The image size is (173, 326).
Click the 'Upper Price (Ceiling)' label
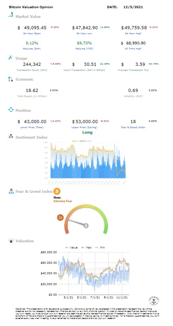click(x=84, y=127)
